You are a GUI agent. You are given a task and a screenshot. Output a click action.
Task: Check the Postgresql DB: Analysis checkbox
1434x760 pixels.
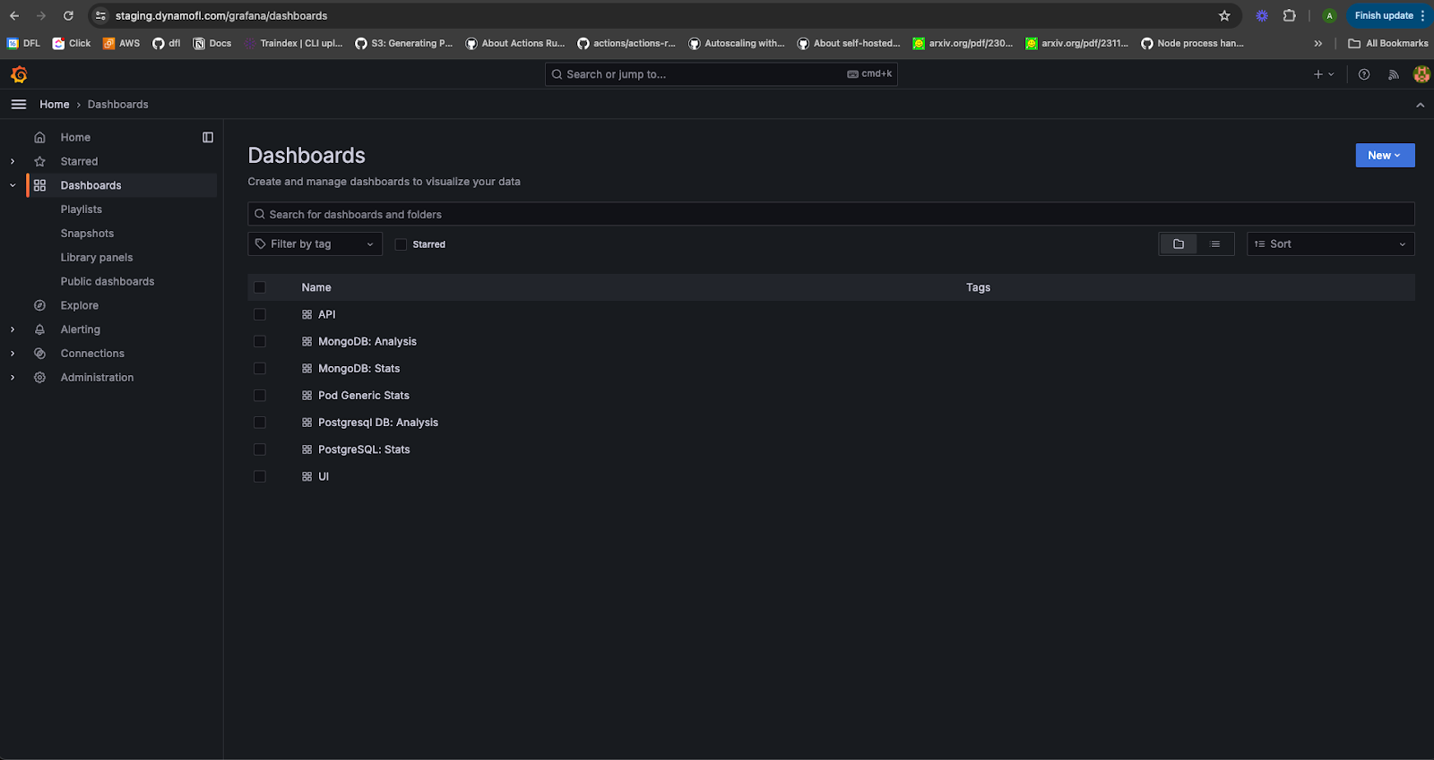(x=260, y=423)
